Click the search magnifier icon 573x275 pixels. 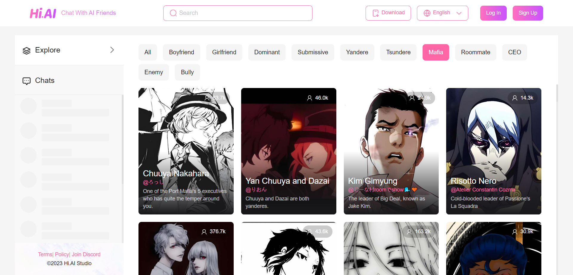point(173,13)
